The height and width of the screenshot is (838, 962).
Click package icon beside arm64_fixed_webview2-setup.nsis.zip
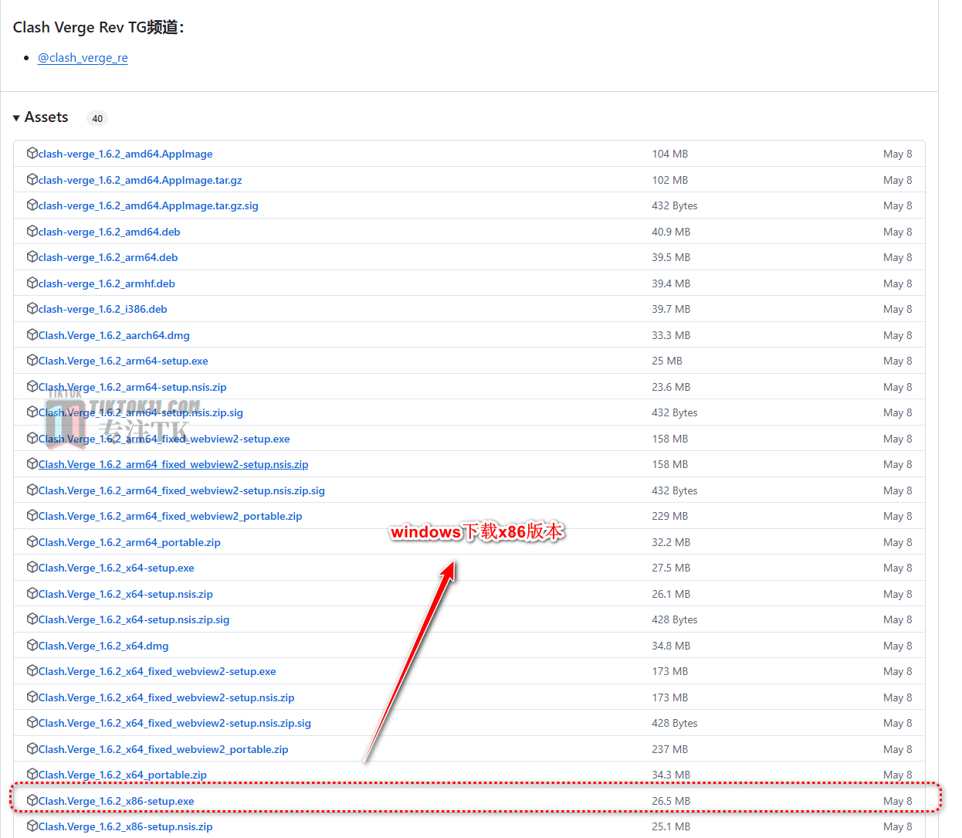[x=32, y=463]
